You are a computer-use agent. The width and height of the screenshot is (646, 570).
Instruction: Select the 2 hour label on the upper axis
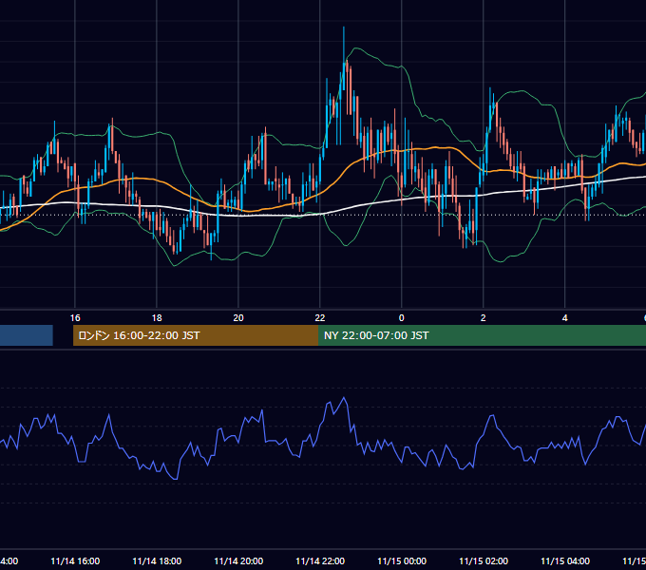pos(484,318)
